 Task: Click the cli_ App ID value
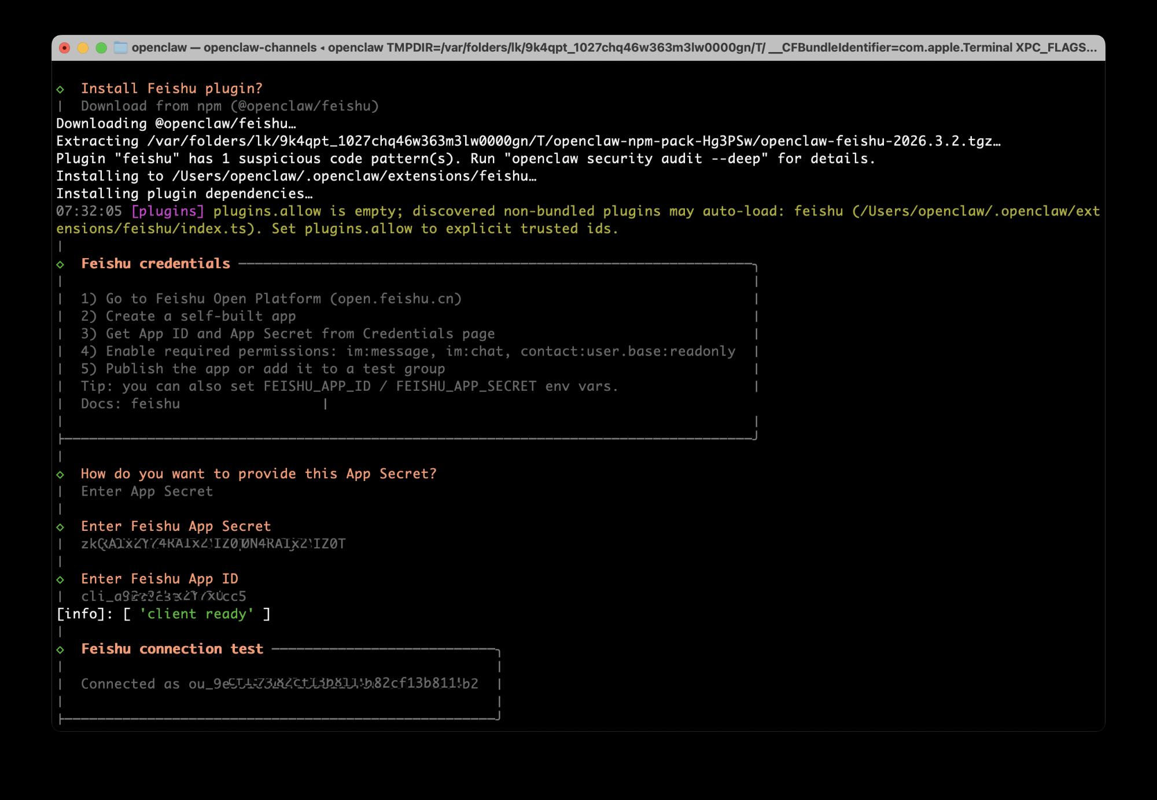pyautogui.click(x=163, y=596)
